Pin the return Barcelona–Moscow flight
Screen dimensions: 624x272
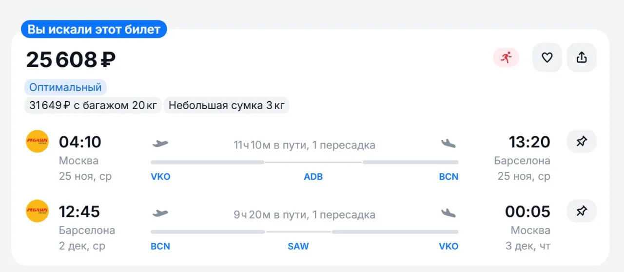coord(582,211)
